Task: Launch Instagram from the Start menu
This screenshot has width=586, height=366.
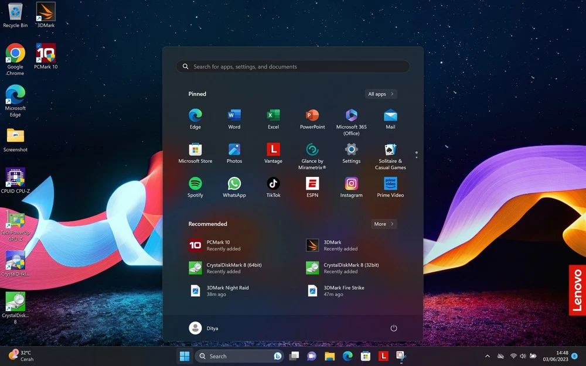Action: 351,187
